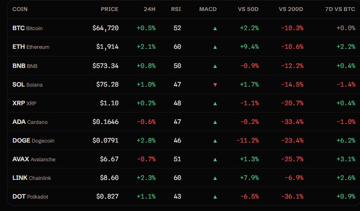This screenshot has width=360, height=211.
Task: Select the ETH Ethereum coin name
Action: [x=31, y=47]
